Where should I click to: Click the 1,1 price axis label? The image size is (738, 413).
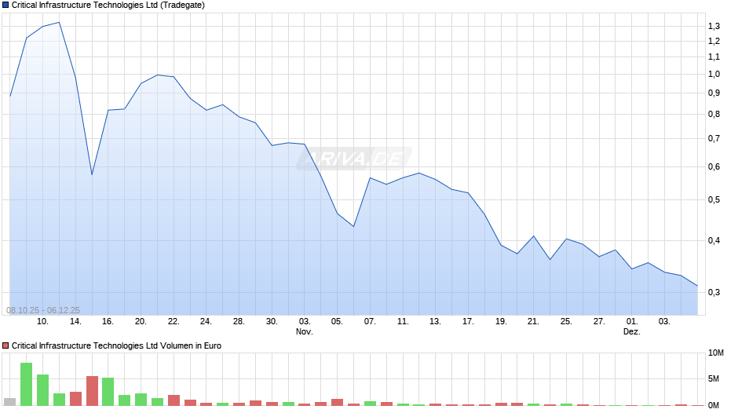714,57
